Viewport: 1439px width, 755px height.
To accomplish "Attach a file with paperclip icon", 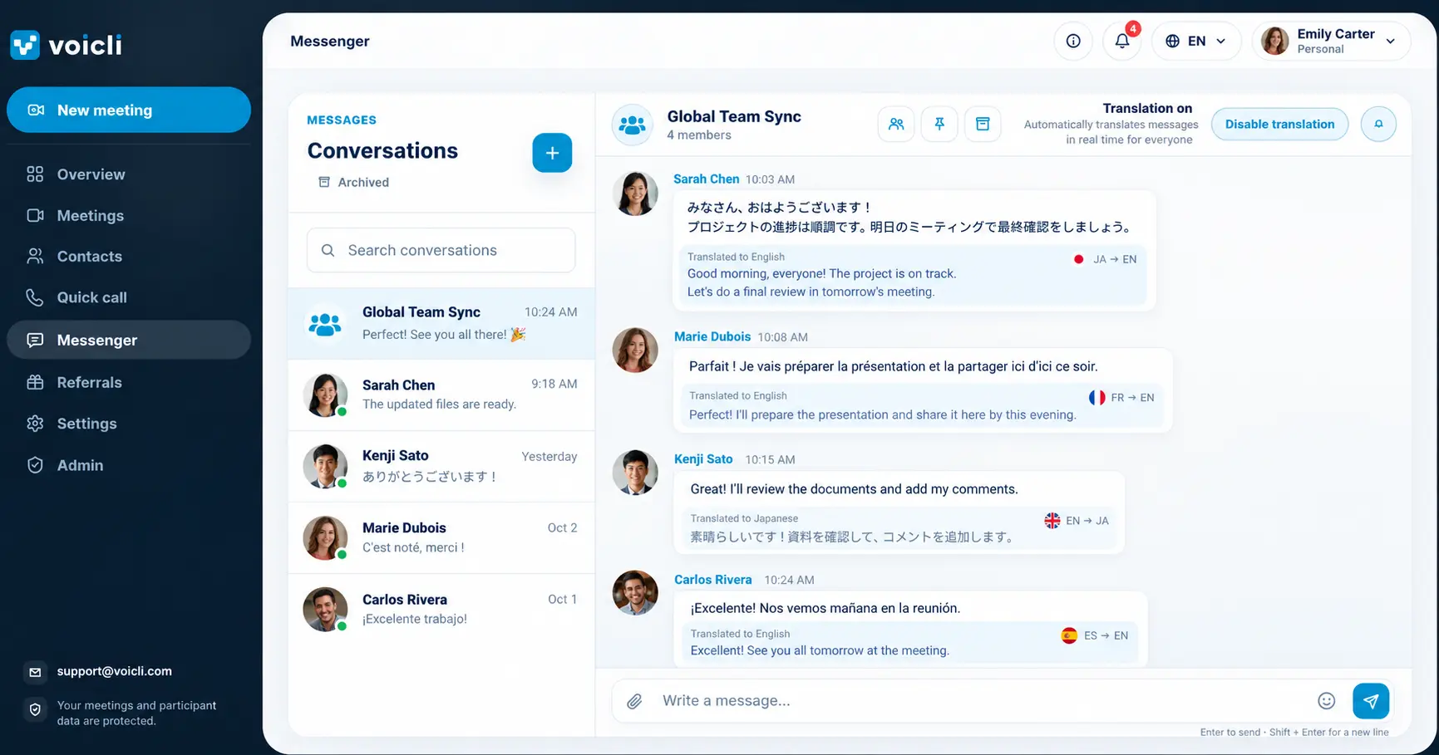I will (634, 701).
